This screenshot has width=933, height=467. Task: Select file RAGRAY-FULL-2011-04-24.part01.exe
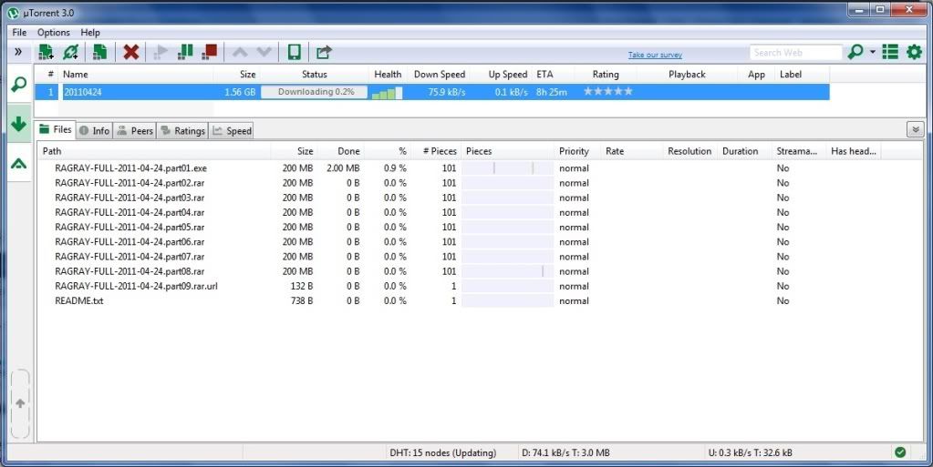(x=131, y=168)
